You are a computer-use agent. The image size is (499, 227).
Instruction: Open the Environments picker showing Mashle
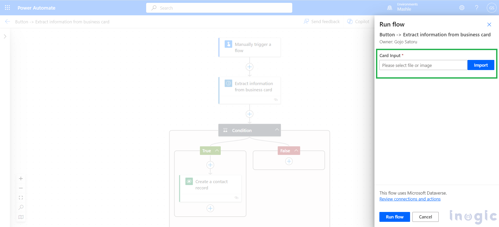pos(403,7)
